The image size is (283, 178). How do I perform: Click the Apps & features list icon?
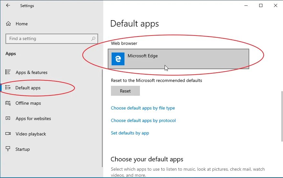[x=8, y=72]
